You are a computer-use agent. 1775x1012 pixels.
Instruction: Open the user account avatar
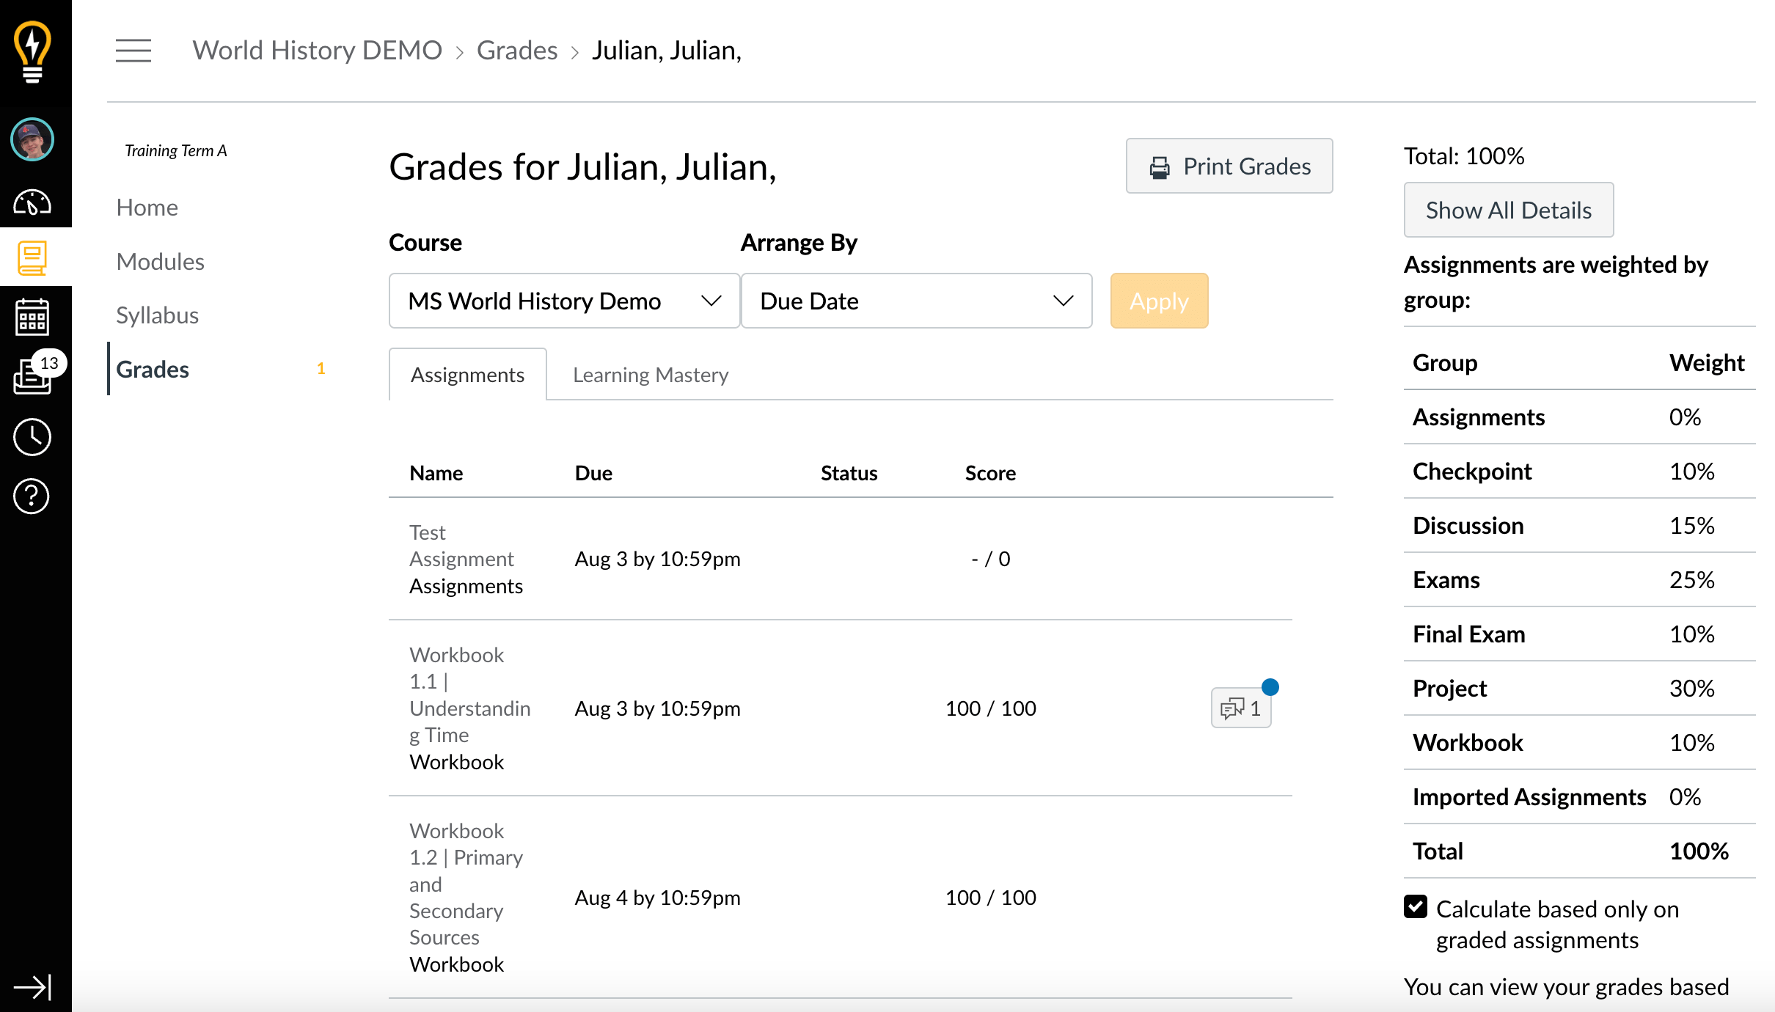[32, 139]
